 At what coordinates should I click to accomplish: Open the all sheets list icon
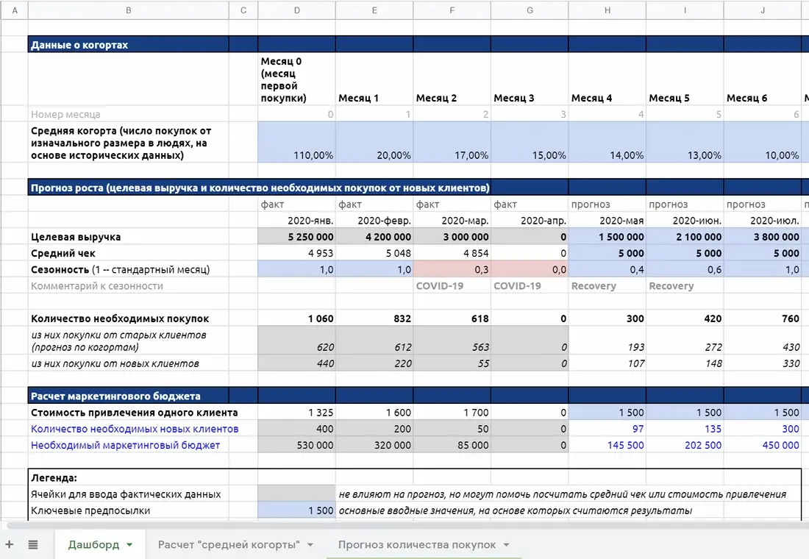tap(33, 544)
